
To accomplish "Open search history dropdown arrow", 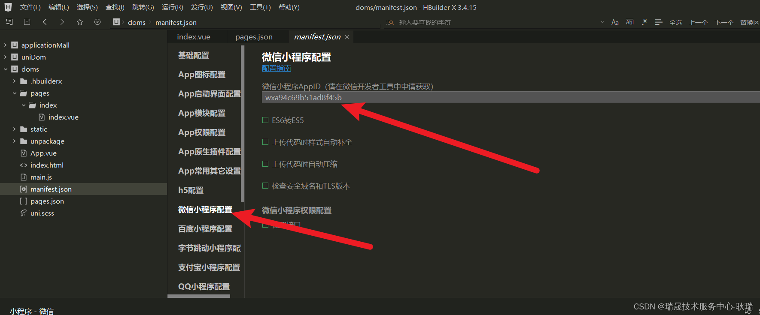I will 602,22.
